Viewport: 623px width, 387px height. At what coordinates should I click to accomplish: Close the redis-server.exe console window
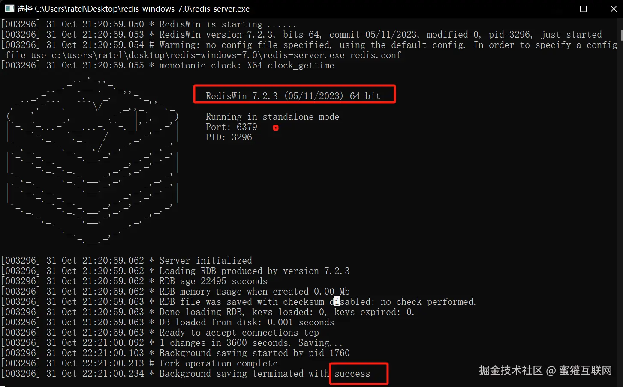pos(613,9)
